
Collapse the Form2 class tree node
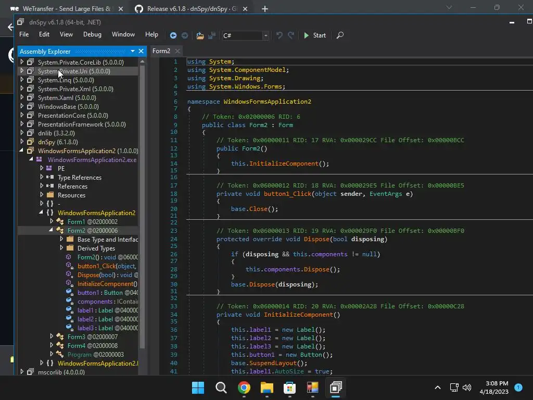52,230
